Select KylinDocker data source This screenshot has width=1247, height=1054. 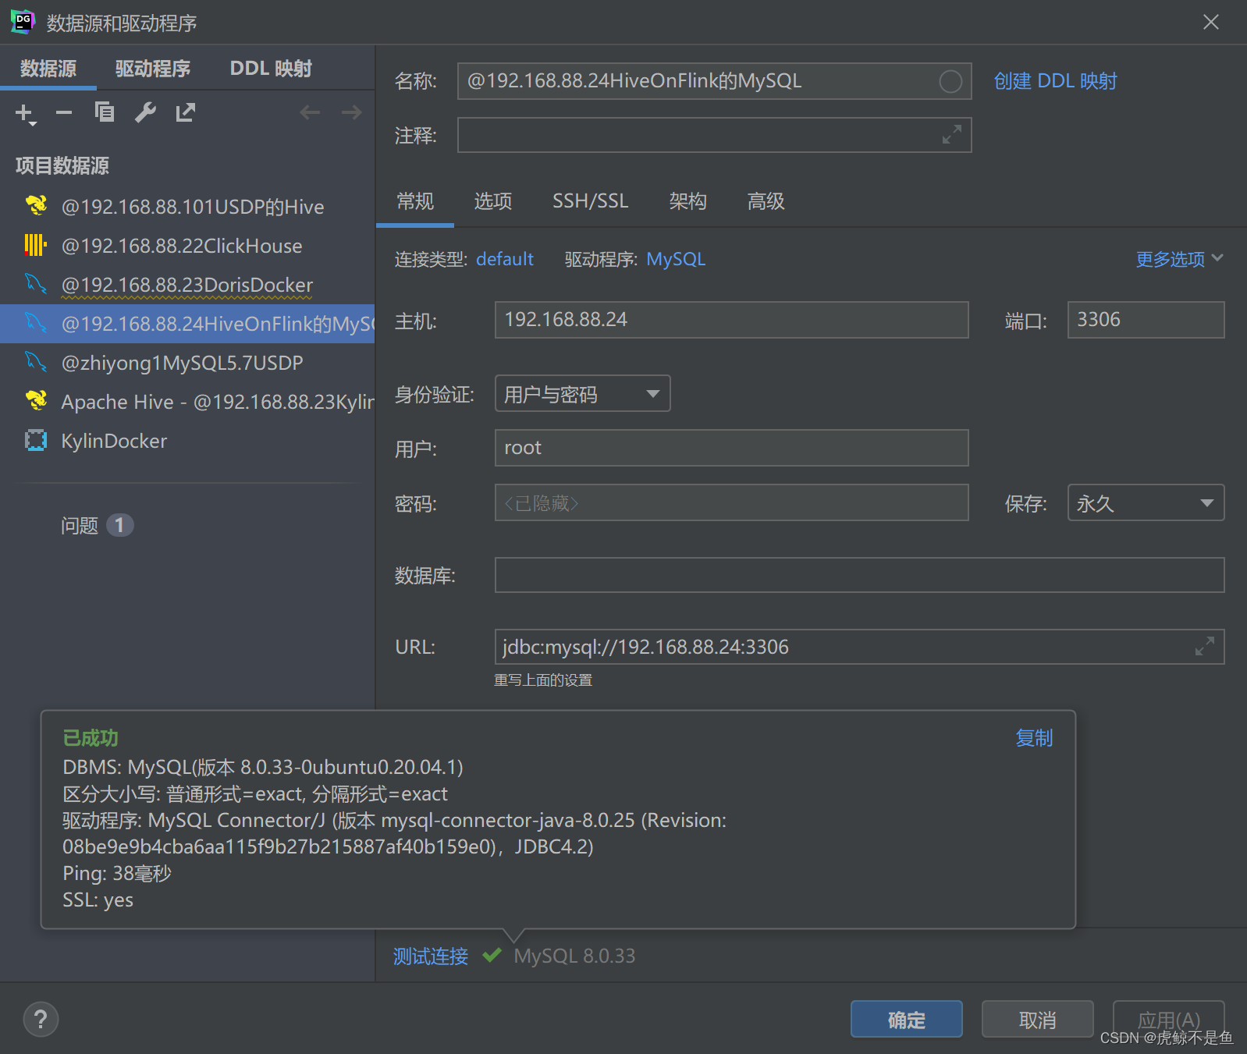(187, 440)
